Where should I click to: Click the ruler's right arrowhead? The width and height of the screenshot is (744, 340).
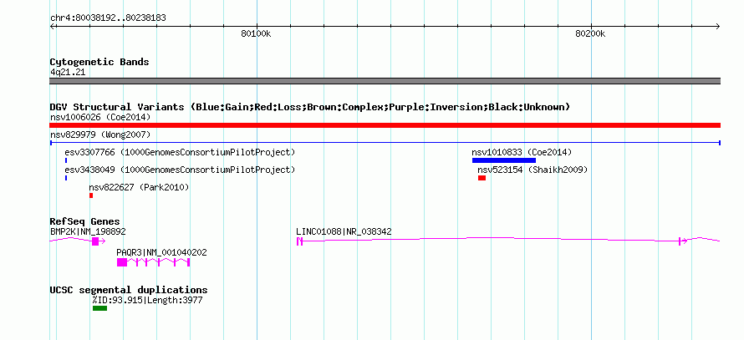[x=717, y=27]
